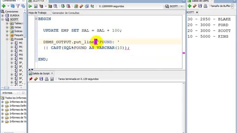Expand the Paquetes node
The width and height of the screenshot is (237, 133).
(7, 35)
